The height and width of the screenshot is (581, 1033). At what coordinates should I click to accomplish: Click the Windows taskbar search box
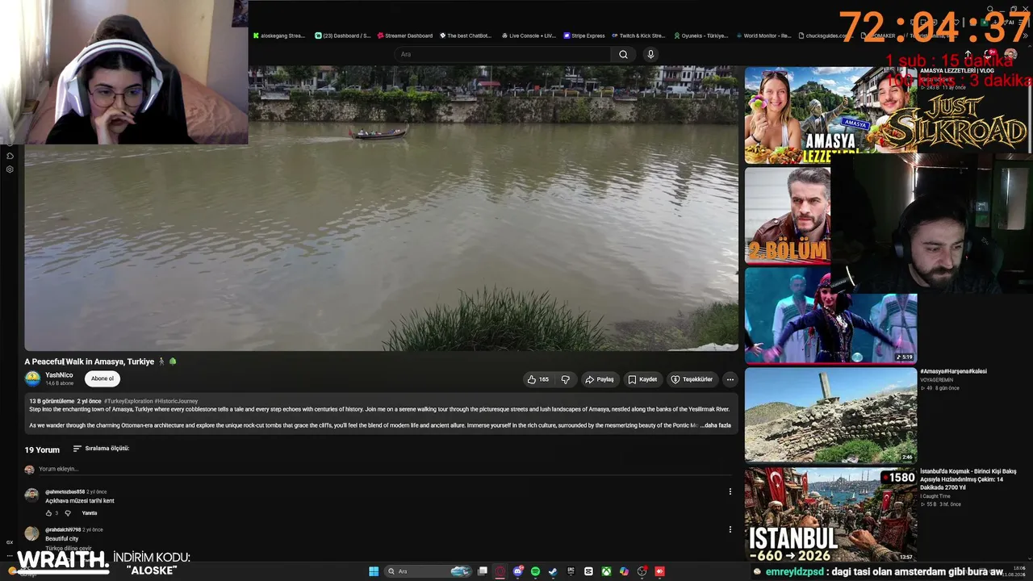click(x=428, y=571)
